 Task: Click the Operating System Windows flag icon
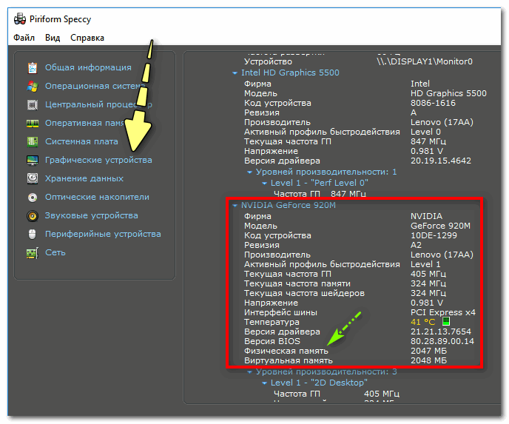click(x=33, y=86)
